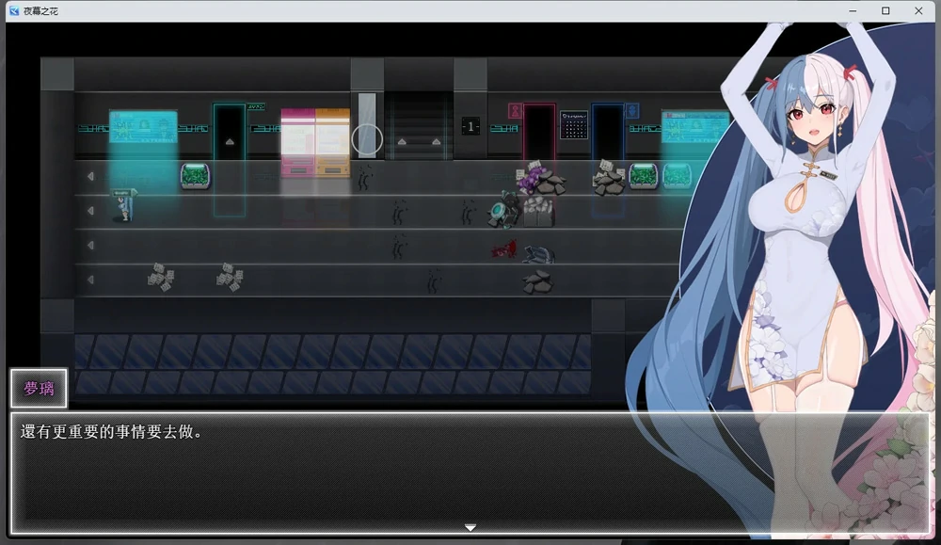The height and width of the screenshot is (545, 941).
Task: Click the top lane left arrow
Action: tap(90, 176)
